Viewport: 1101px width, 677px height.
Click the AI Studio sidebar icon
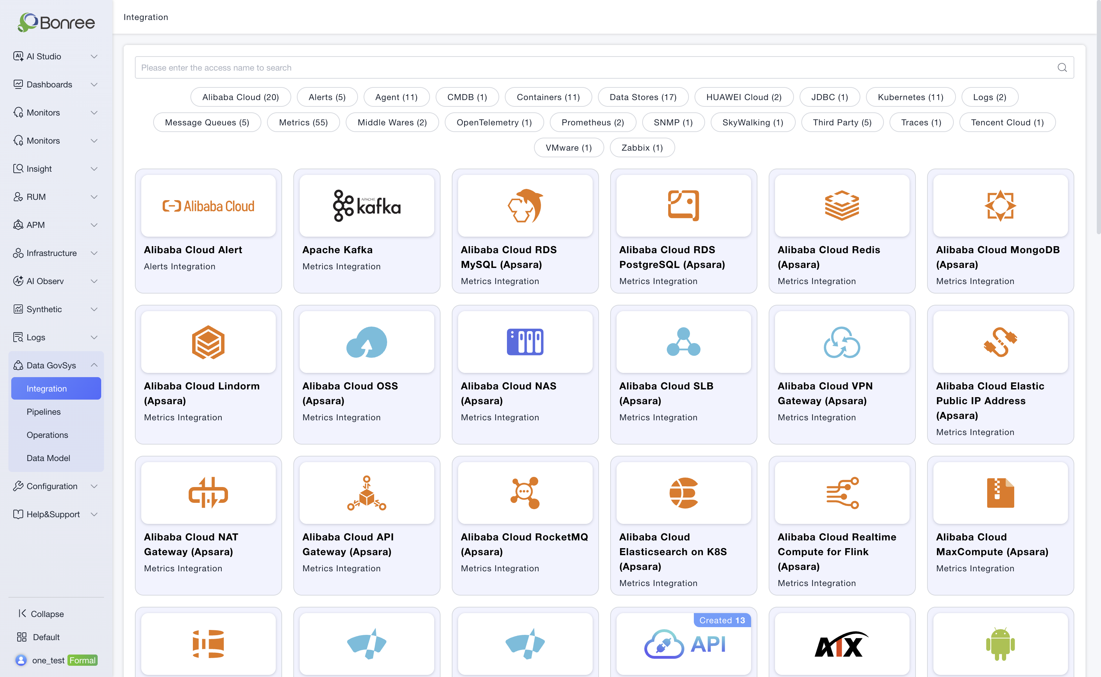tap(18, 56)
